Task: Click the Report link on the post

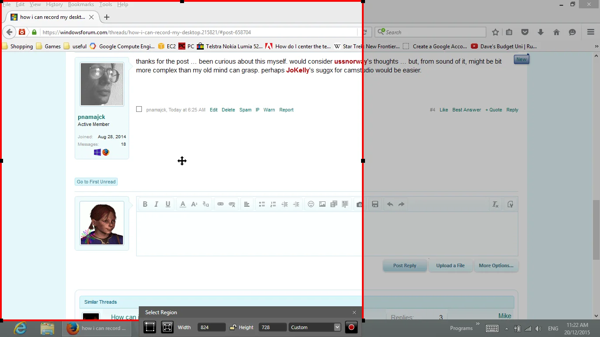Action: point(286,110)
